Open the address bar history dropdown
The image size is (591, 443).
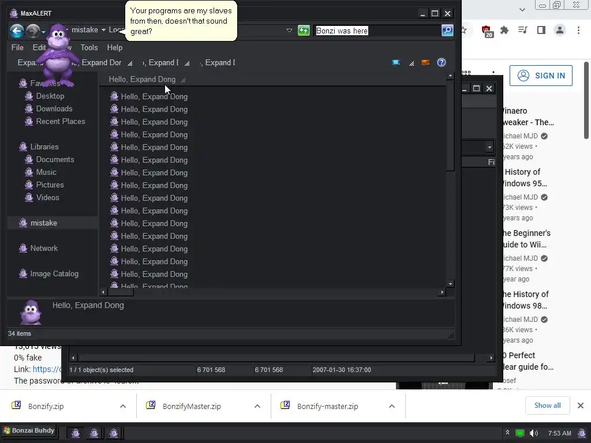[289, 31]
